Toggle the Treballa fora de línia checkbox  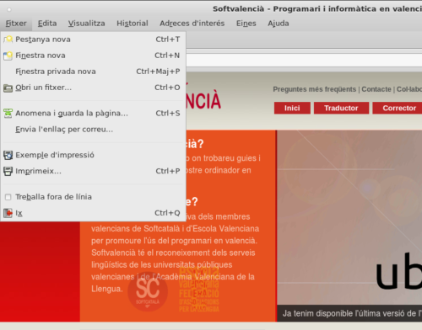click(x=8, y=197)
